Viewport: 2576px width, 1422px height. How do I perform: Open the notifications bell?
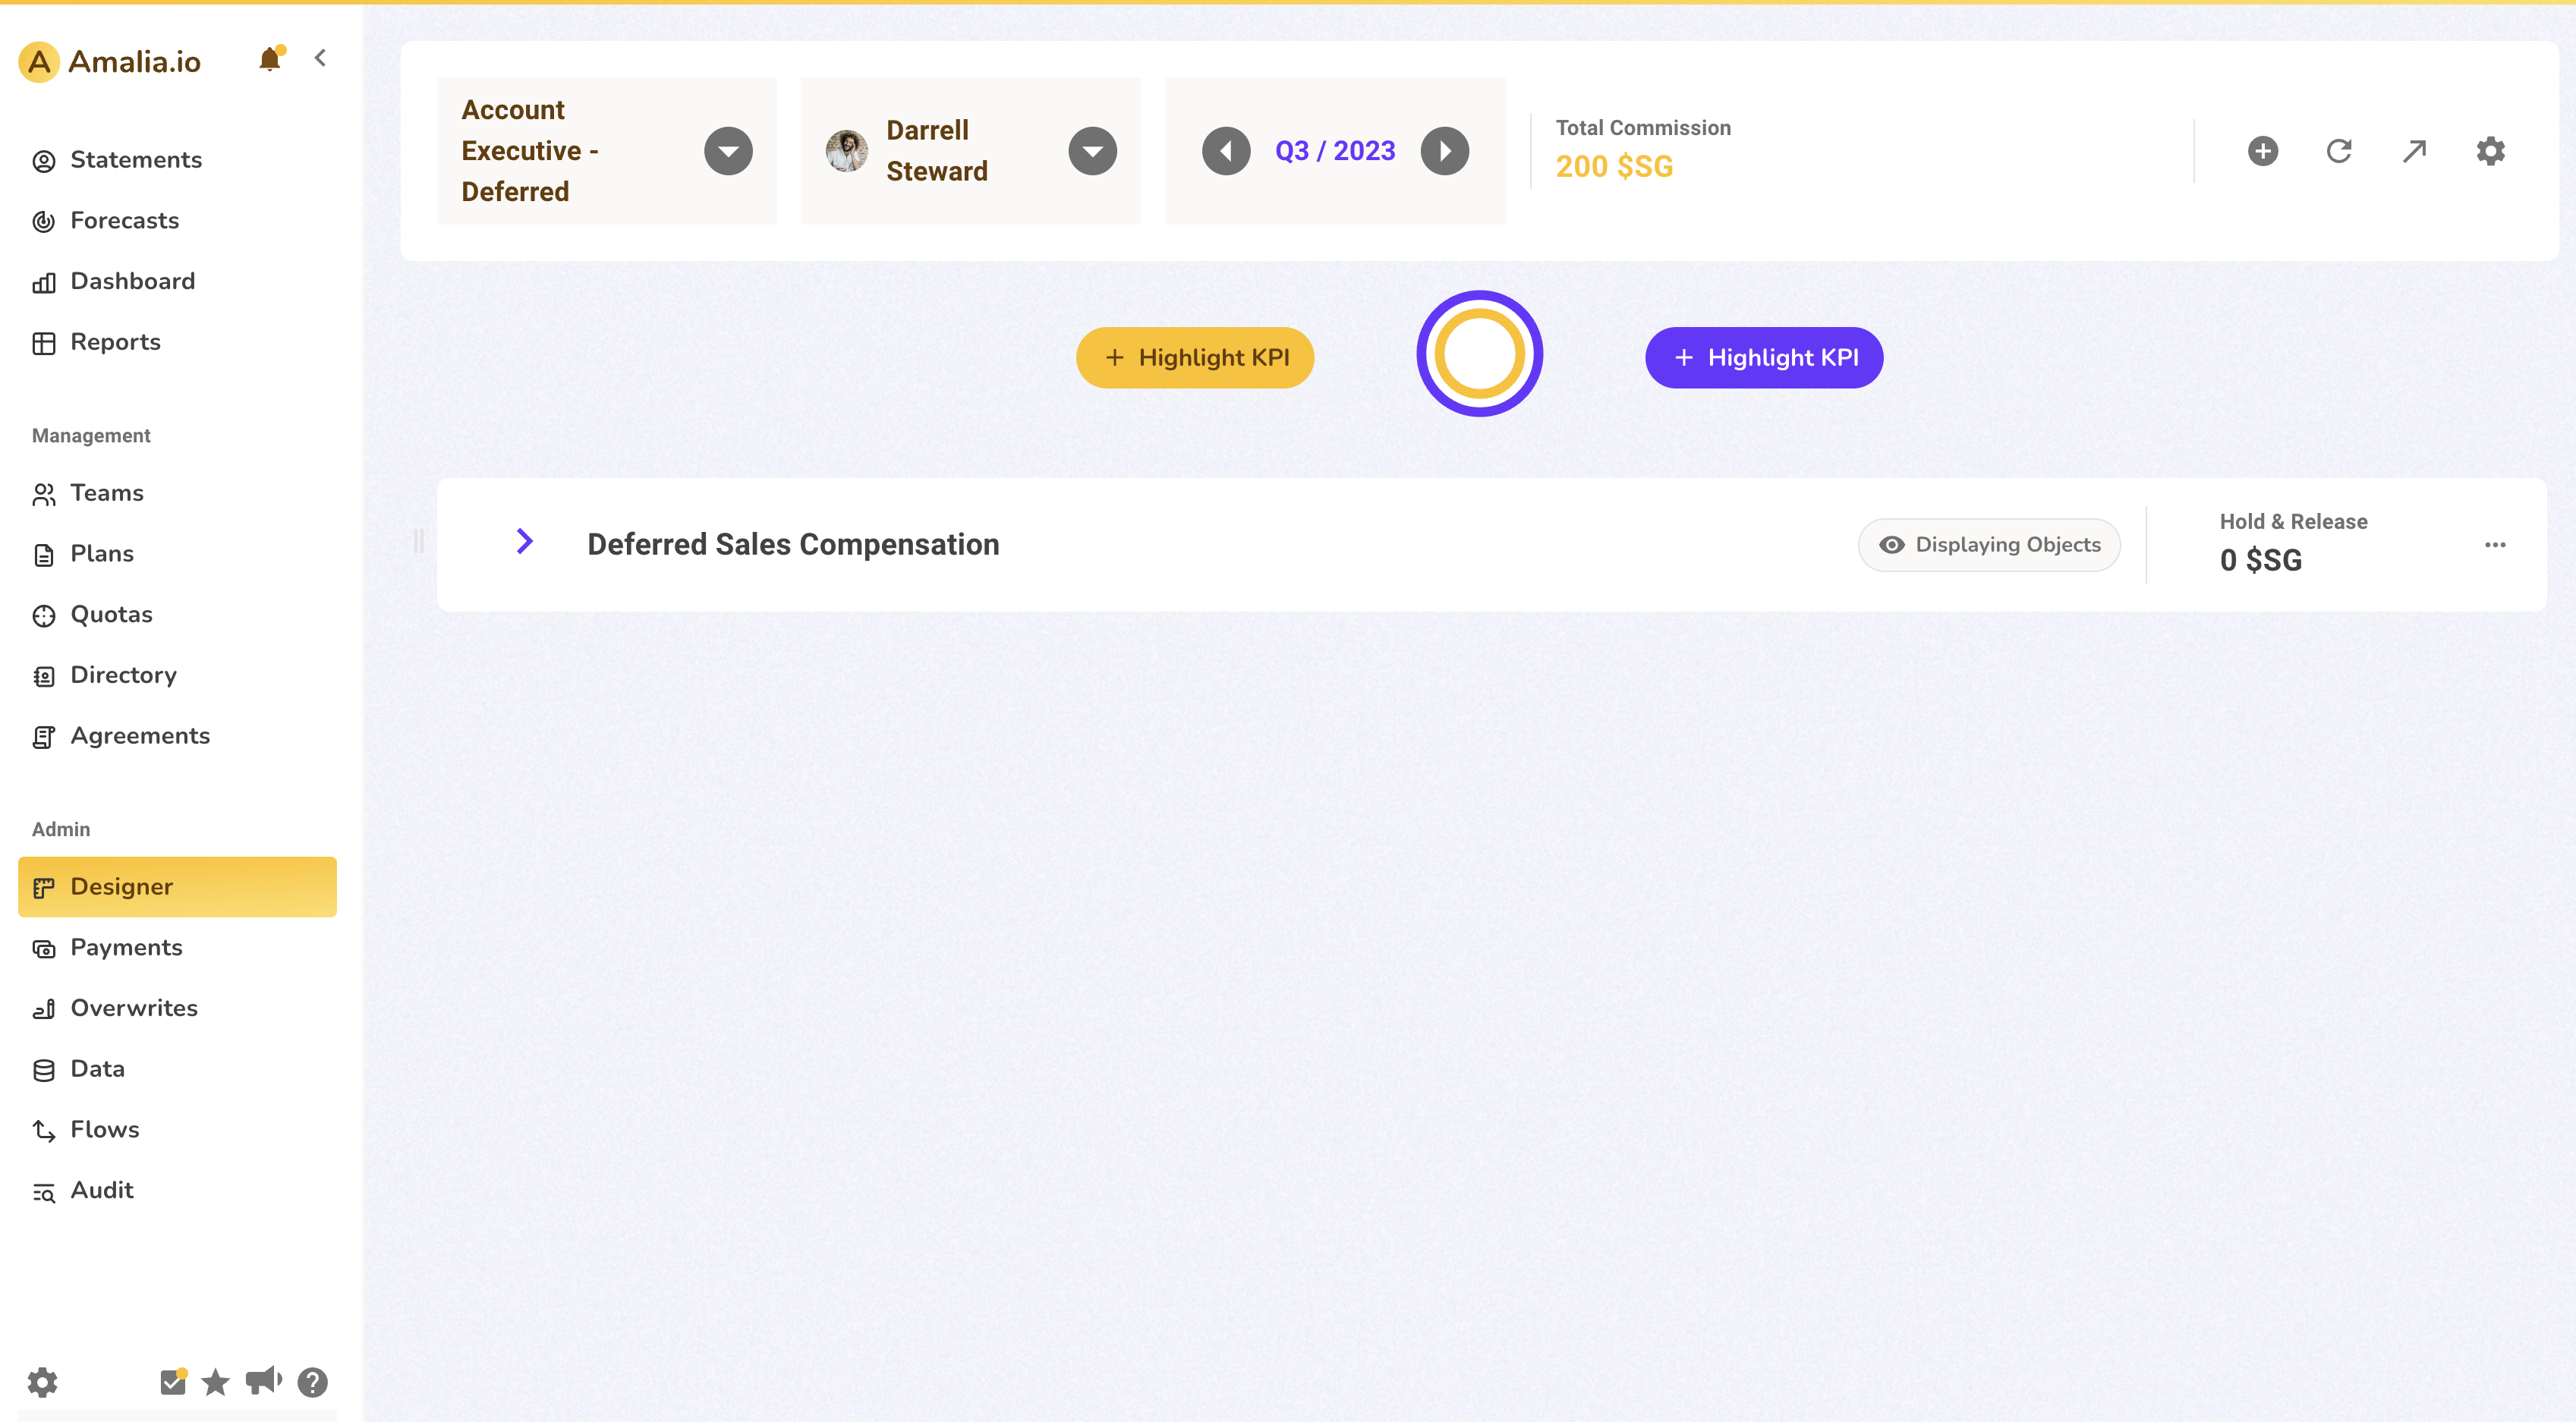tap(270, 59)
